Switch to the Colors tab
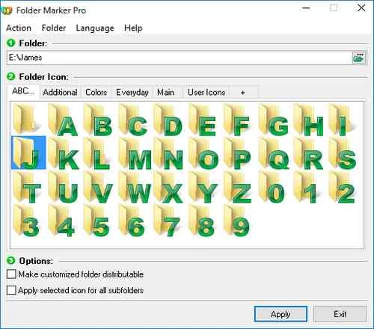 (96, 92)
